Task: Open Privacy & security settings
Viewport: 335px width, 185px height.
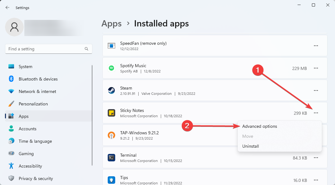Action: click(x=48, y=178)
